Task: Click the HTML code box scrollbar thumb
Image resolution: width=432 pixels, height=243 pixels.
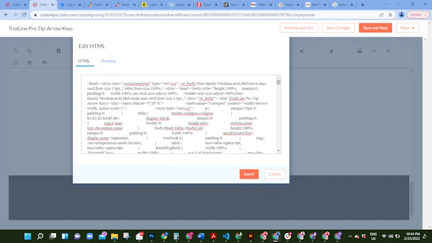Action: pos(279,82)
